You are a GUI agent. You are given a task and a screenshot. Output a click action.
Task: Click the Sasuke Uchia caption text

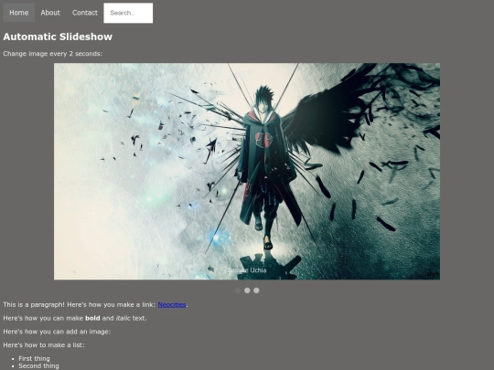tap(247, 270)
